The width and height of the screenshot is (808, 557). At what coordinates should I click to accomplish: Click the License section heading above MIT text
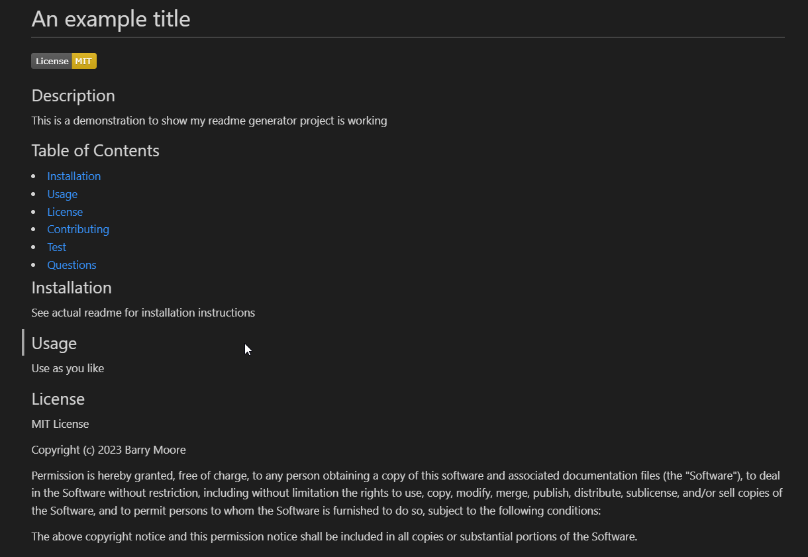pyautogui.click(x=58, y=399)
